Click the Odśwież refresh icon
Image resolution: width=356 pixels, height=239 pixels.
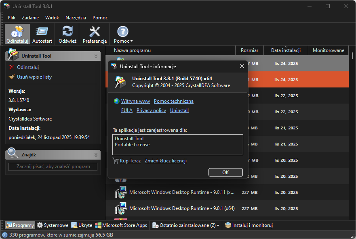[67, 34]
